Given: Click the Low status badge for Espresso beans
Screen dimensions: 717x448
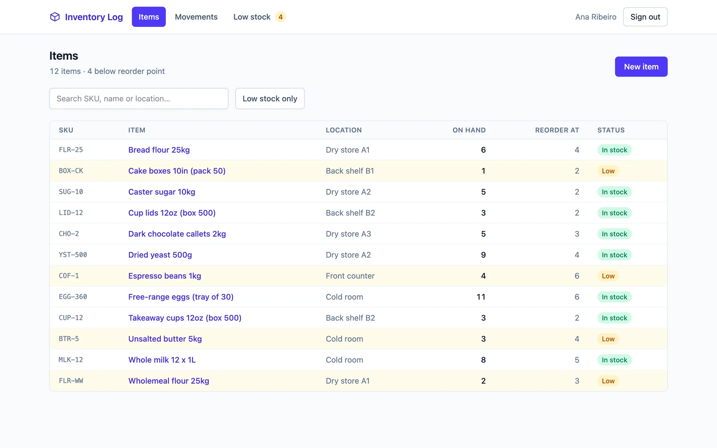Looking at the screenshot, I should [608, 276].
